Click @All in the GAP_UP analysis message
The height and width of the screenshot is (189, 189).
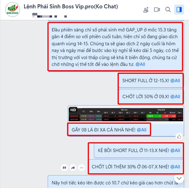tap(140, 64)
